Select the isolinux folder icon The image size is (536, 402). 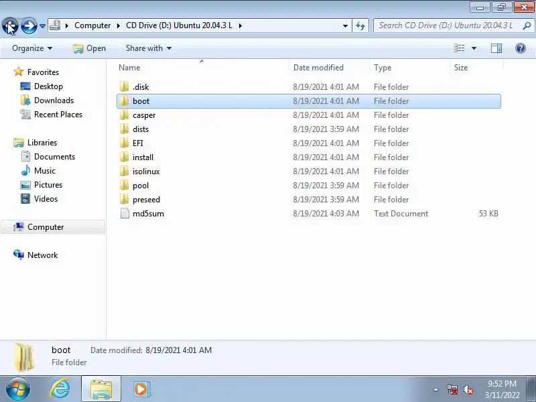pos(125,171)
